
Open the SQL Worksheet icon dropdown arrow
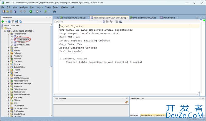tap(49, 12)
